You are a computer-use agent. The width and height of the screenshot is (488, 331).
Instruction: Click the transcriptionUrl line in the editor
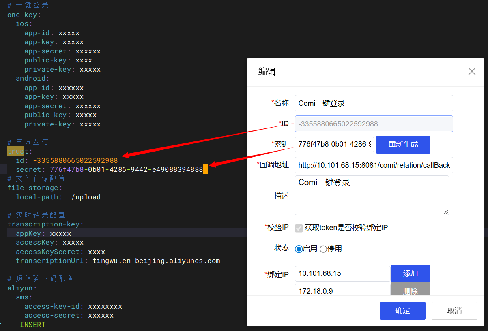118,261
